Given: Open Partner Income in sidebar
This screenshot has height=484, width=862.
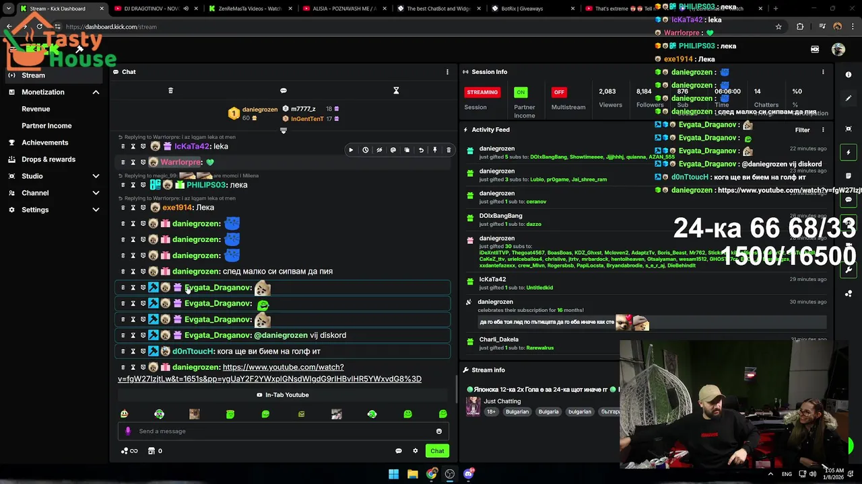Looking at the screenshot, I should pyautogui.click(x=46, y=126).
